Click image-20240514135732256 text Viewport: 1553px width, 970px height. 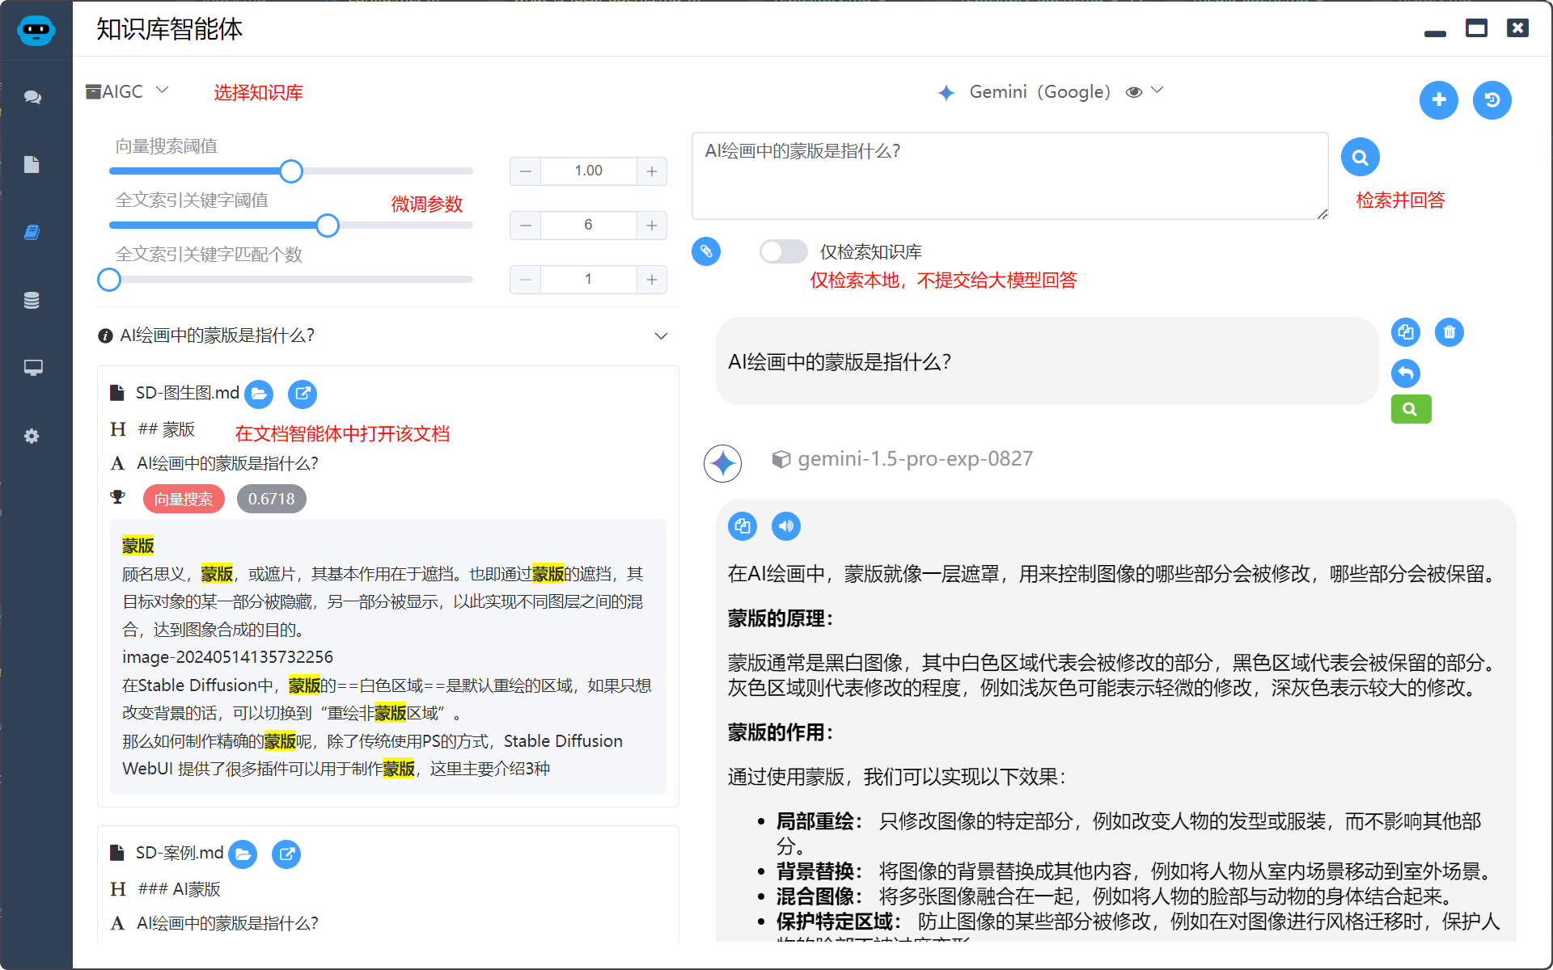pyautogui.click(x=227, y=657)
